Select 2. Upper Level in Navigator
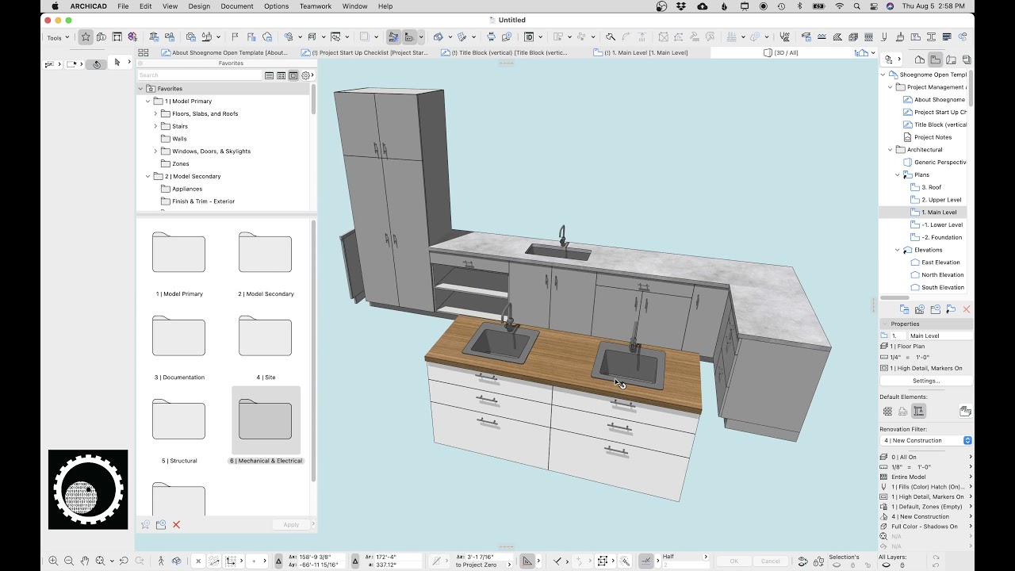 tap(941, 200)
